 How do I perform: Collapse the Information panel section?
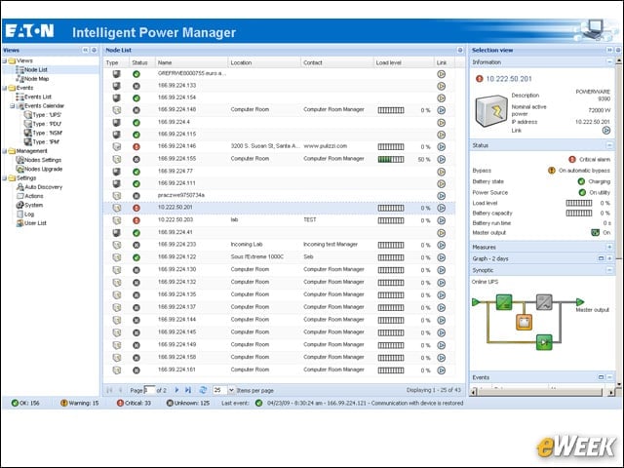coord(609,62)
